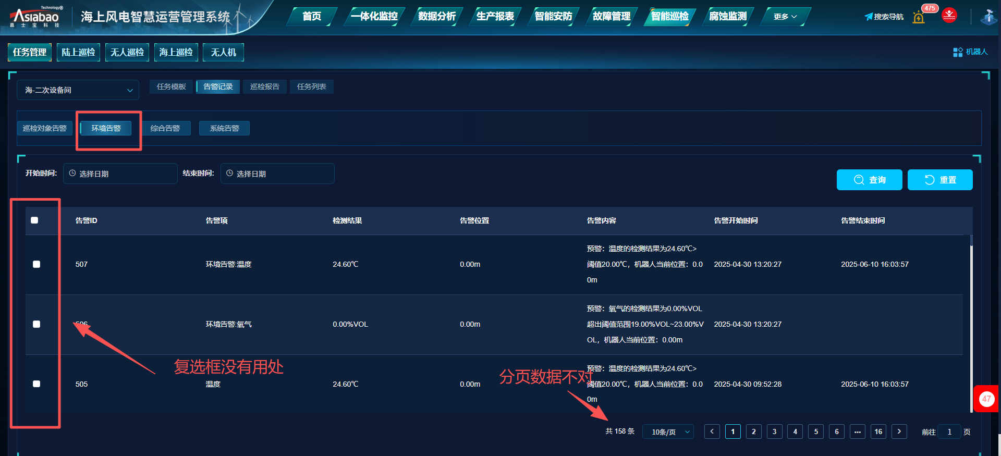This screenshot has height=456, width=1001.
Task: Click the 搜索导航 paper plane icon
Action: pyautogui.click(x=869, y=17)
